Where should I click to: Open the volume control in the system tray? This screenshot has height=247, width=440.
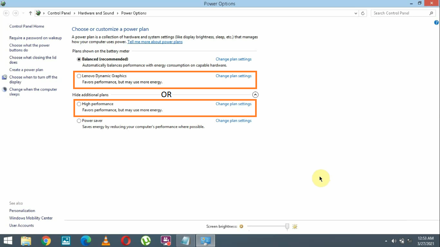pyautogui.click(x=394, y=240)
